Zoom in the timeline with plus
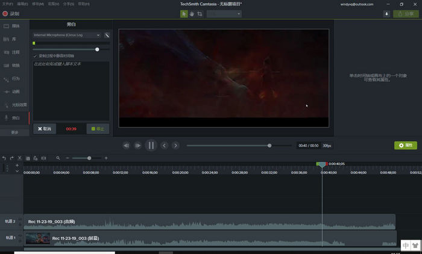422x254 pixels. pos(106,158)
